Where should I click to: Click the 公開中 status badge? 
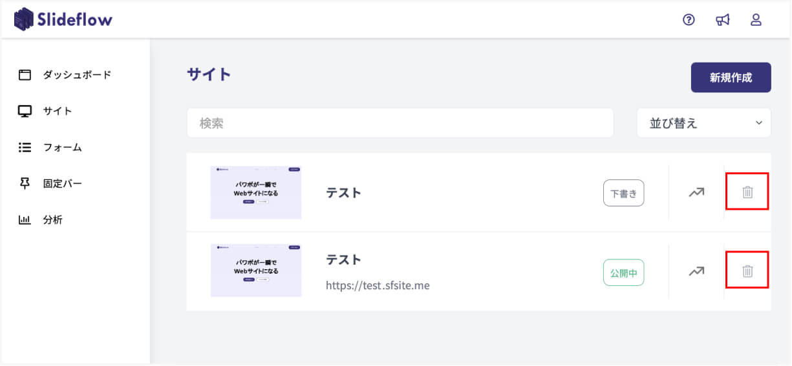tap(623, 272)
